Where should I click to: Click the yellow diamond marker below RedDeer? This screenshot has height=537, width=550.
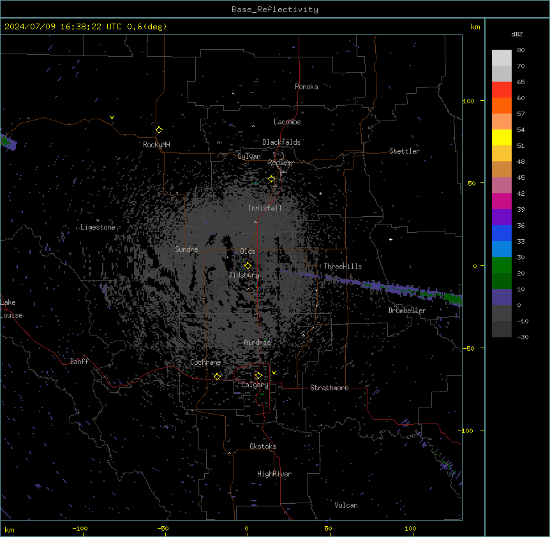(272, 179)
